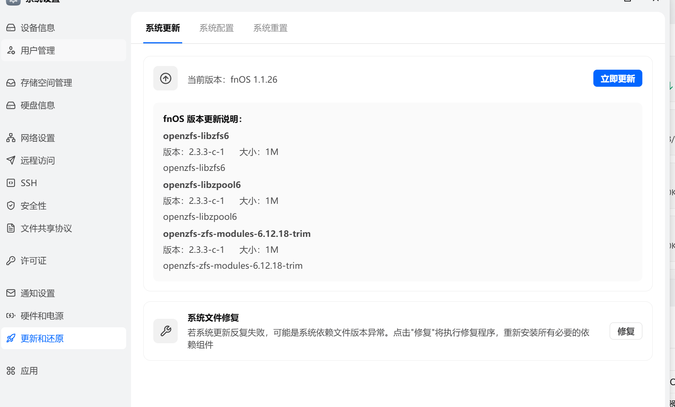675x407 pixels.
Task: Click the Applications (应用) grid icon
Action: tap(11, 371)
